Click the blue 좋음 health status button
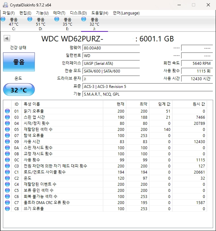This screenshot has height=231, width=216. (x=19, y=62)
